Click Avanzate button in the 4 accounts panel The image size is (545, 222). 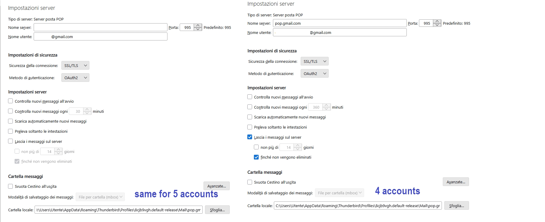(x=456, y=182)
